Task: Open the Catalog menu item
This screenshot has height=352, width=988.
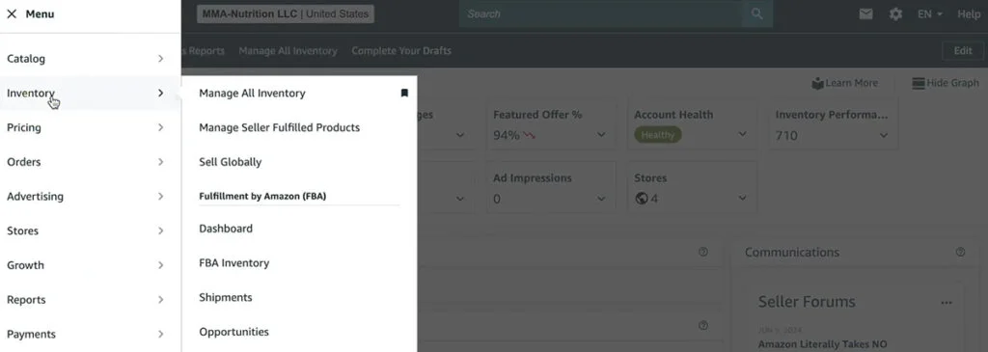Action: [90, 59]
